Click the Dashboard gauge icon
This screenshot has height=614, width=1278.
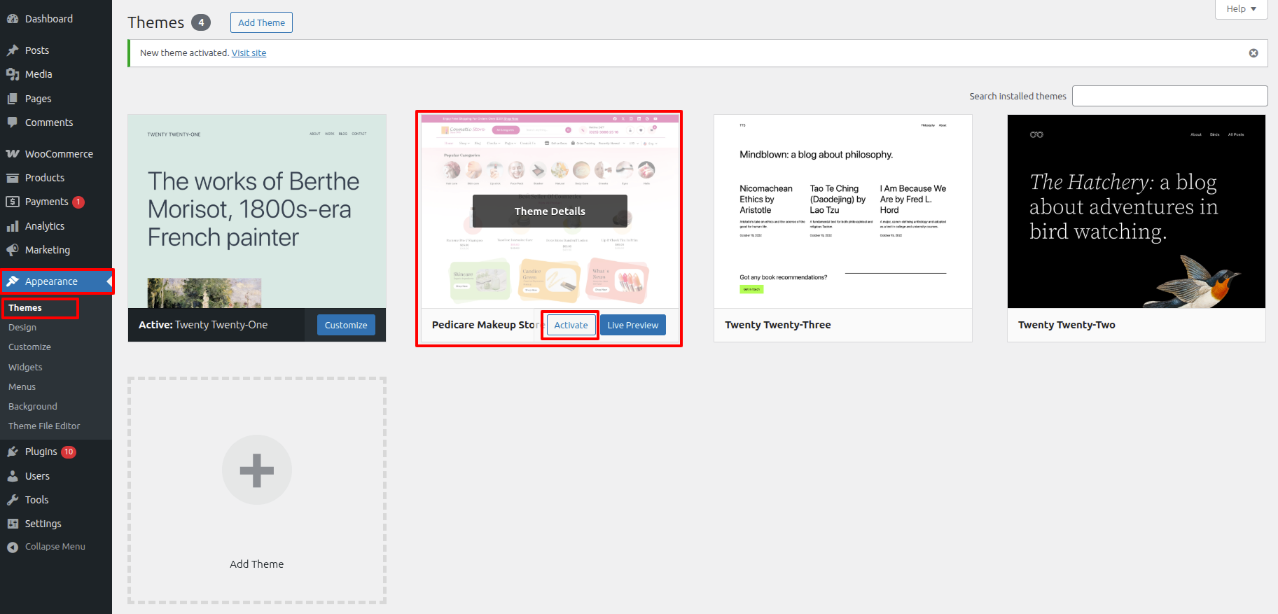point(13,19)
